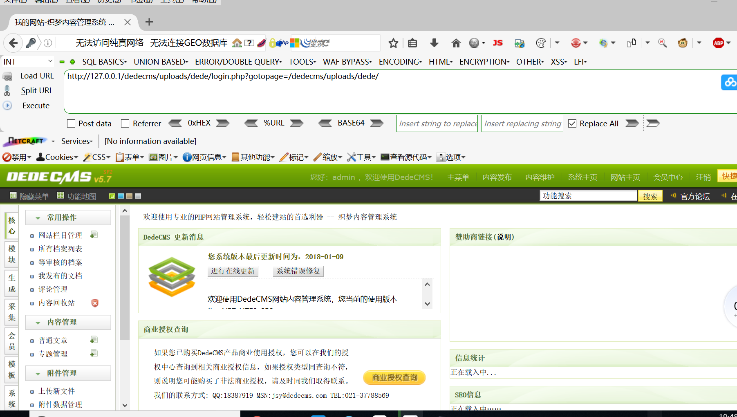Enable the Referrer checkbox
Image resolution: width=737 pixels, height=417 pixels.
click(125, 123)
